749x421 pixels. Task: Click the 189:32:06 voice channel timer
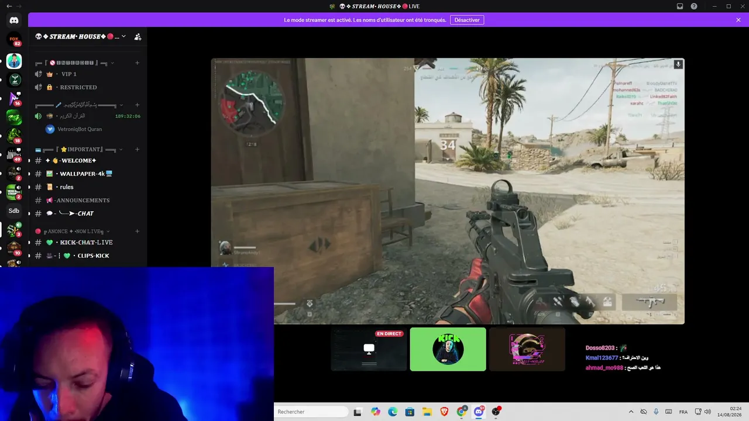(x=128, y=116)
